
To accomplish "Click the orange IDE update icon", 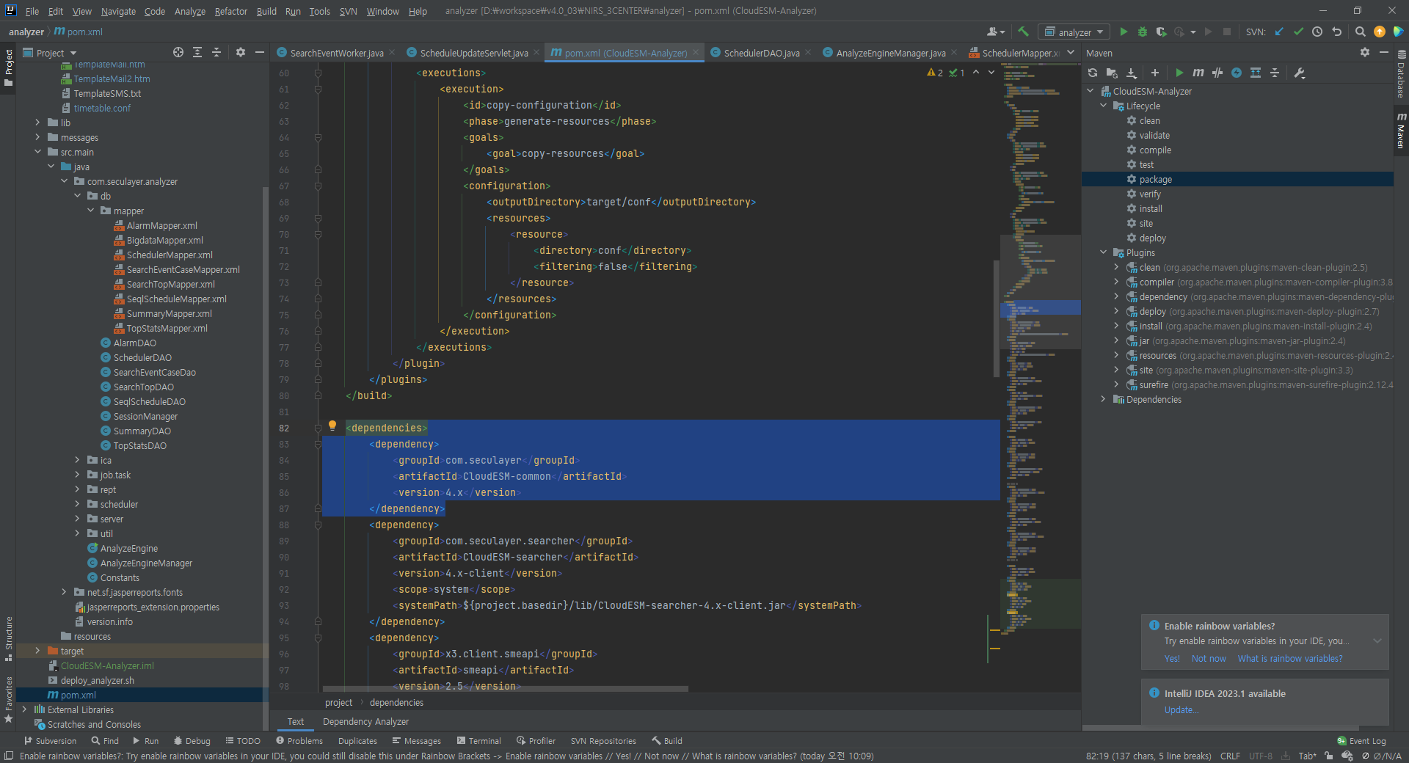I will pos(1379,32).
